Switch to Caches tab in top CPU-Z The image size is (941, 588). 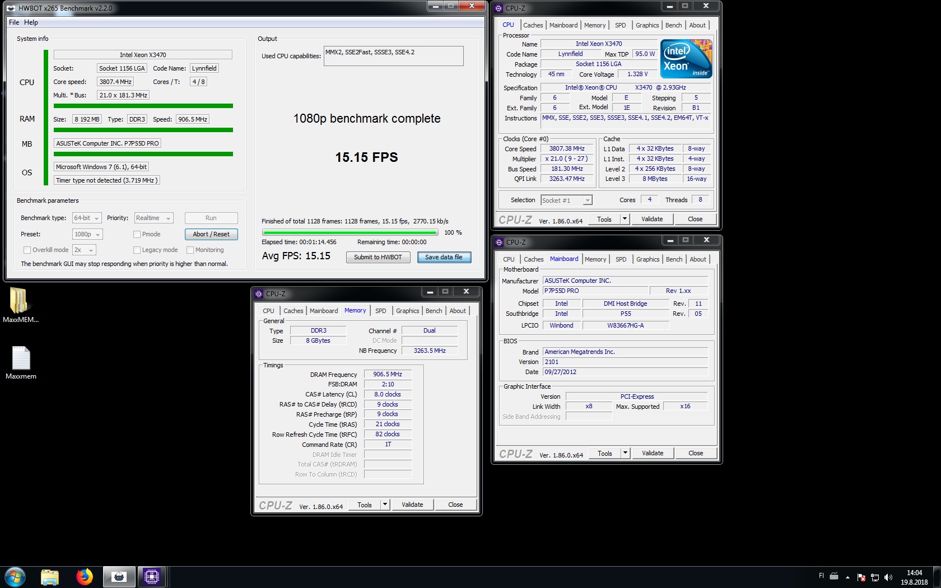[533, 25]
